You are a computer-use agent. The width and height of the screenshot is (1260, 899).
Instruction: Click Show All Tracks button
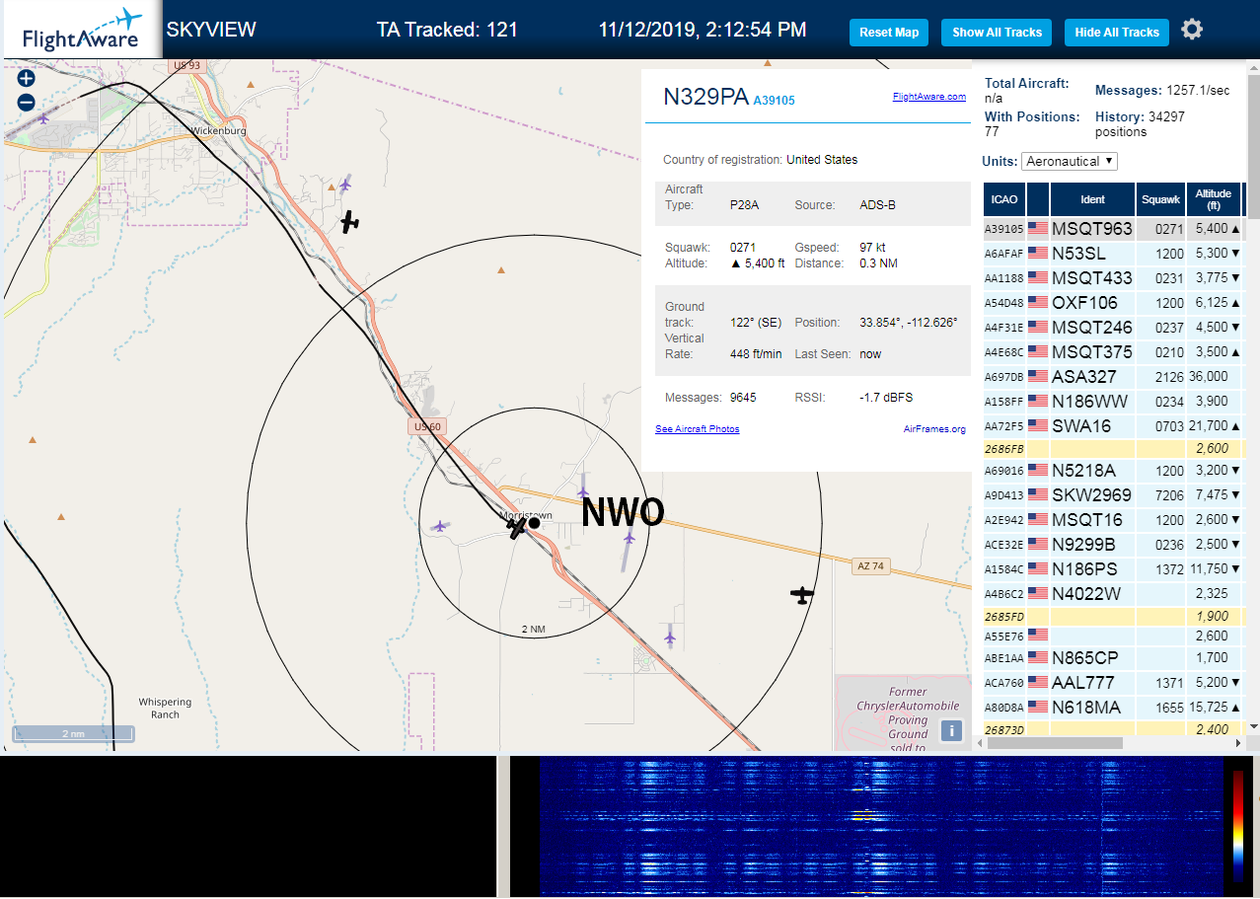pos(997,33)
